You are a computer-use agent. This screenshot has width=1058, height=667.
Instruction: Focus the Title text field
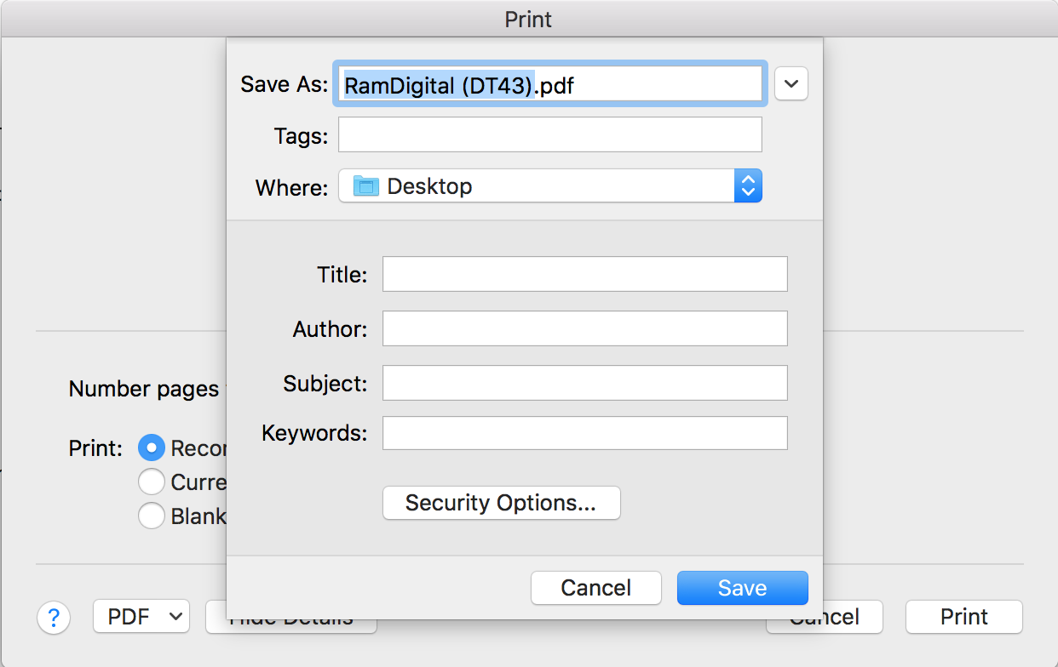[x=585, y=274]
